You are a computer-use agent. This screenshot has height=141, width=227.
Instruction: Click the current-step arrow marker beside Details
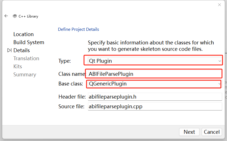[x=9, y=50]
